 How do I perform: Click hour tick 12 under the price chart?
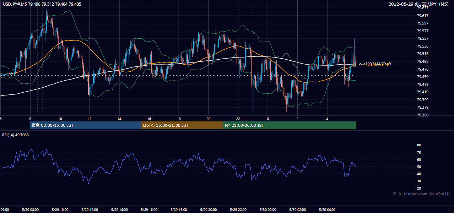(x=90, y=119)
